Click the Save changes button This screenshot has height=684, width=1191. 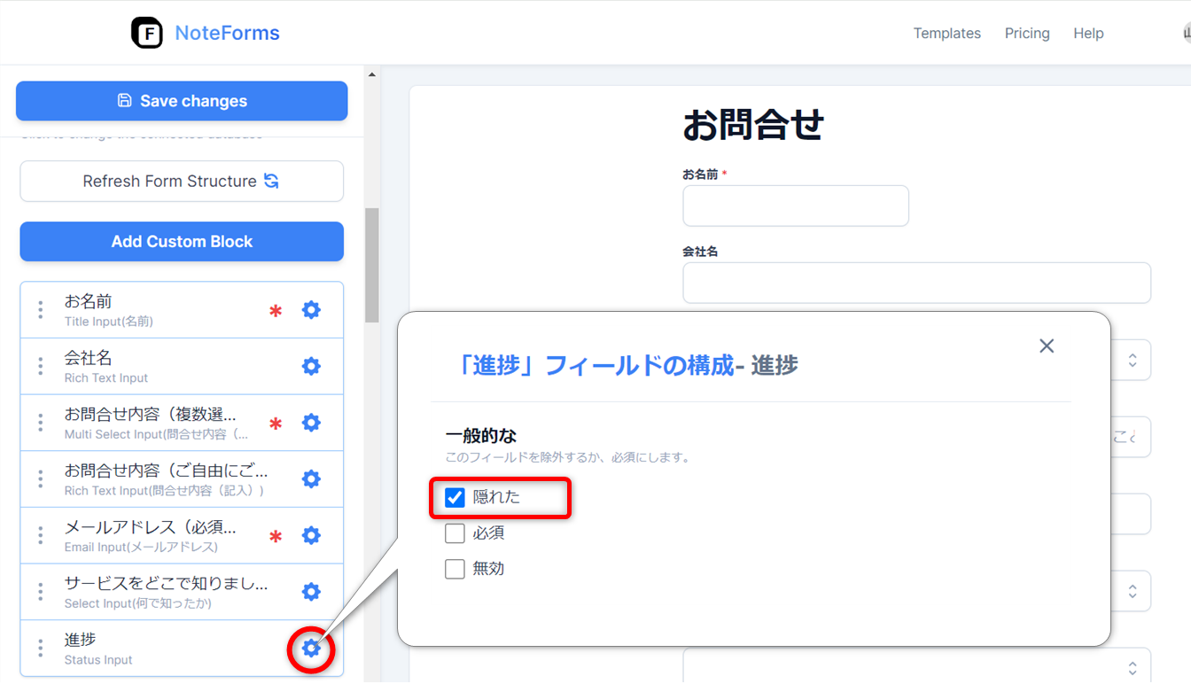(182, 101)
